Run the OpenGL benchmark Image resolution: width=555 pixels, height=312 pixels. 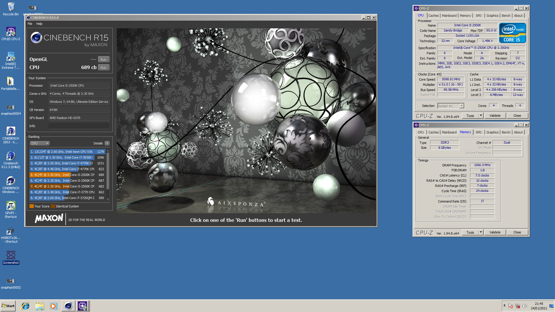(x=103, y=59)
